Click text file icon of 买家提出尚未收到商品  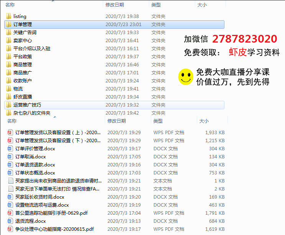tap(11, 181)
